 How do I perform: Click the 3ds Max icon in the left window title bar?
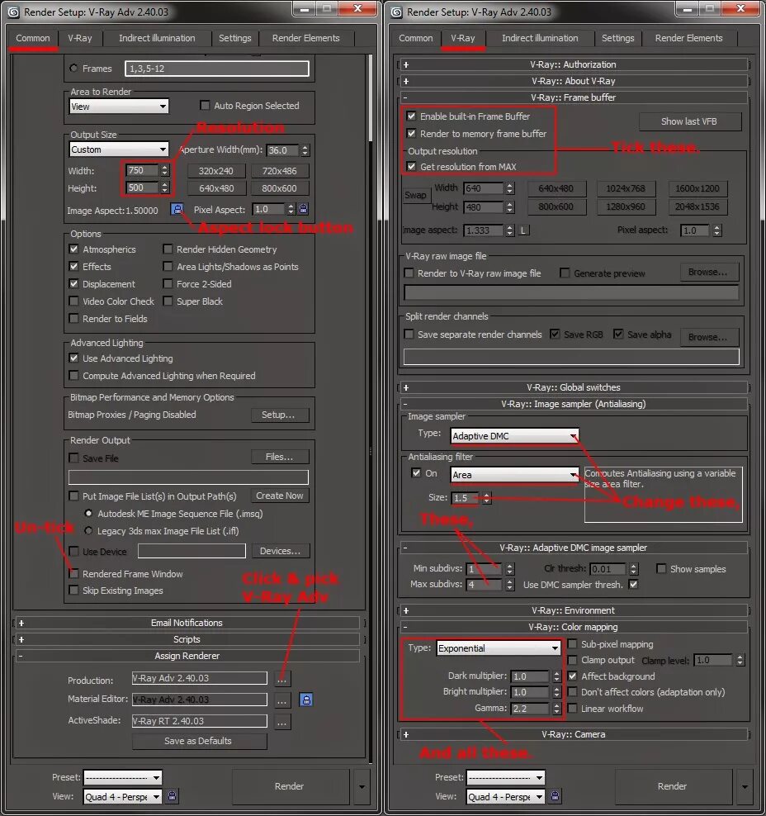(13, 12)
